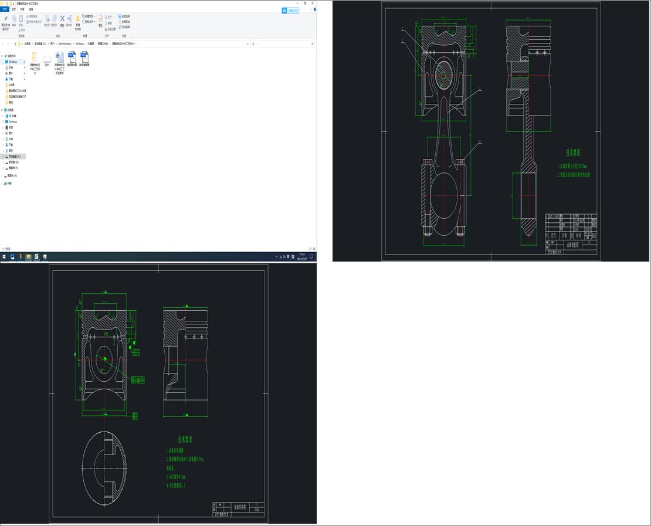Image resolution: width=651 pixels, height=526 pixels.
Task: Click File Explorer icon on the taskbar
Action: [28, 257]
